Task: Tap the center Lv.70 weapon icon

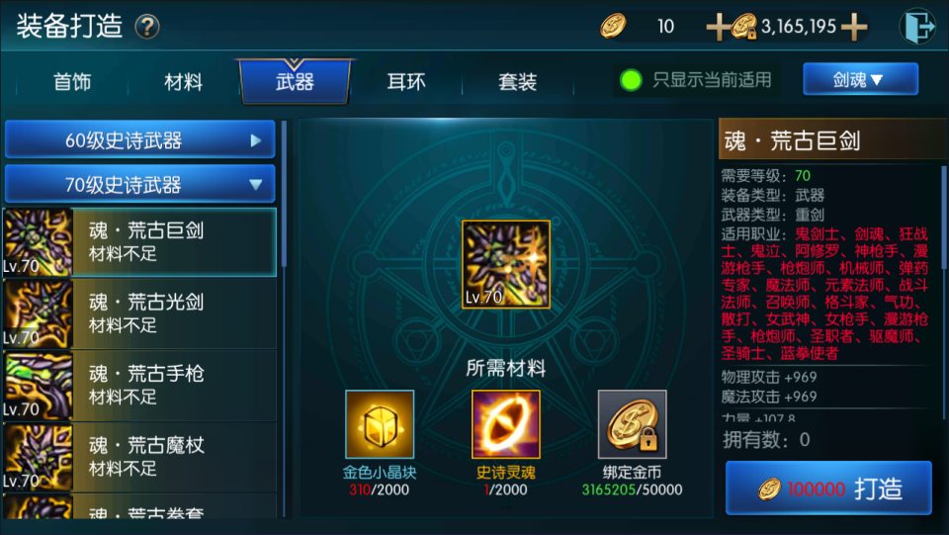Action: point(506,264)
